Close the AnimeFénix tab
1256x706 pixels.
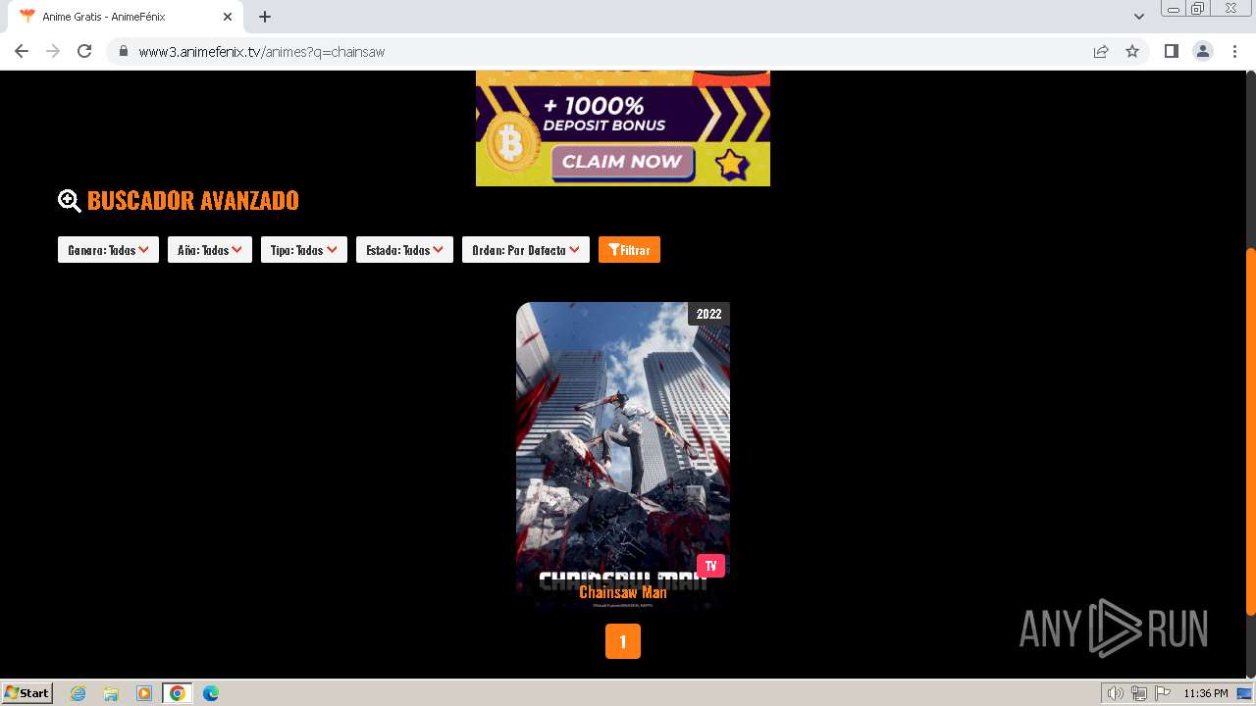pyautogui.click(x=227, y=17)
